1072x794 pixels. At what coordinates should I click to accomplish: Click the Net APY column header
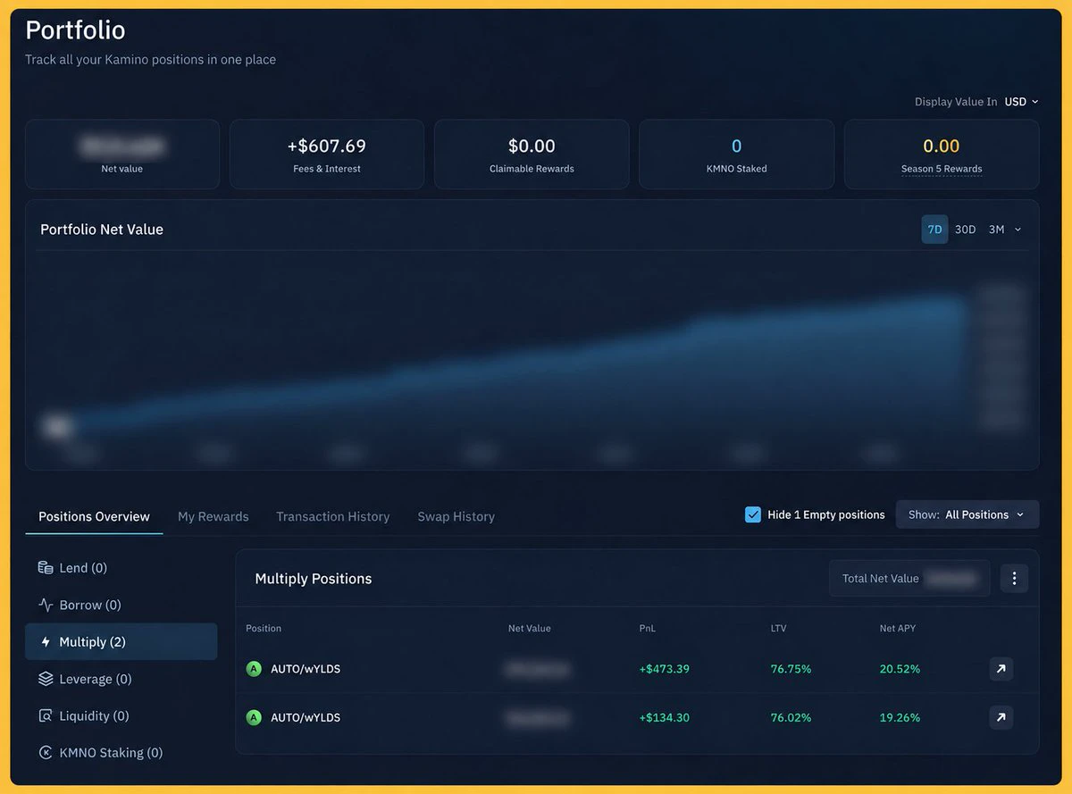click(898, 628)
